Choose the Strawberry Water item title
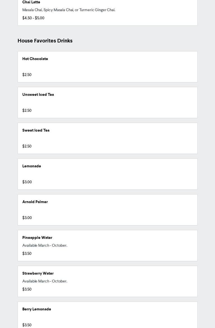The height and width of the screenshot is (328, 215). 38,274
